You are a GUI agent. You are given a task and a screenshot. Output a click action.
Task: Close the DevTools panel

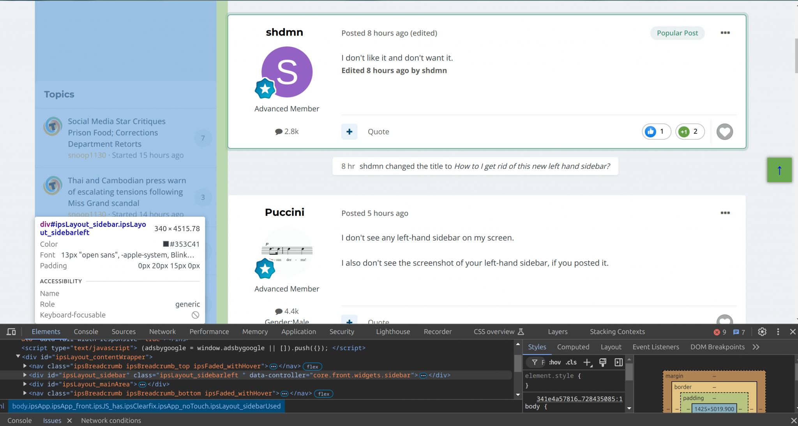click(x=793, y=332)
